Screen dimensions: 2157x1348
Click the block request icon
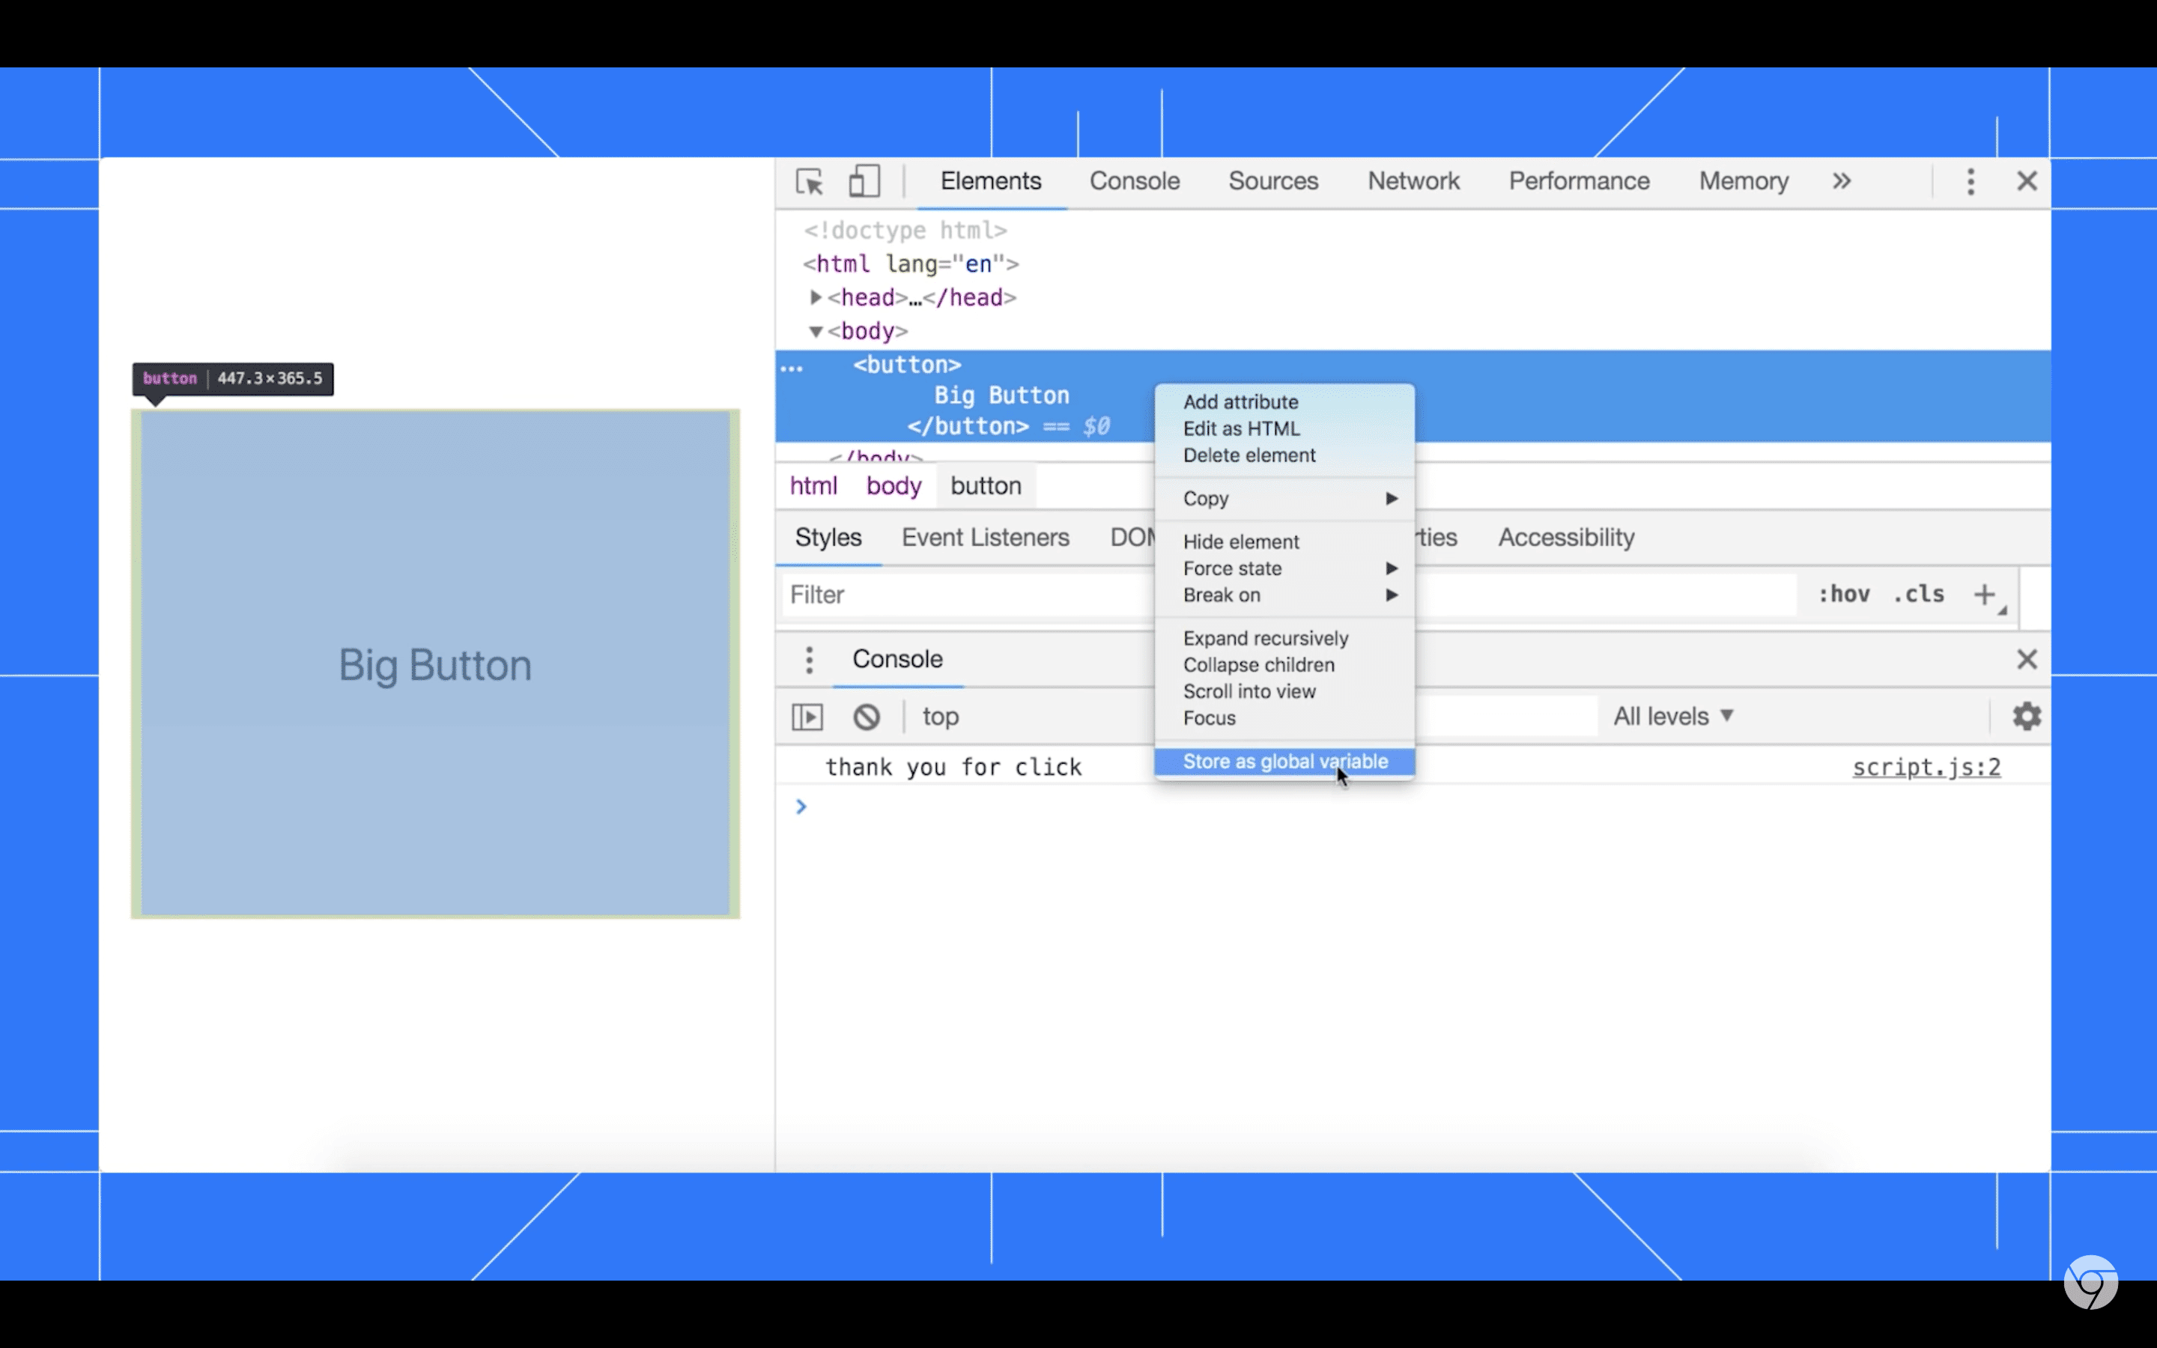pyautogui.click(x=867, y=716)
